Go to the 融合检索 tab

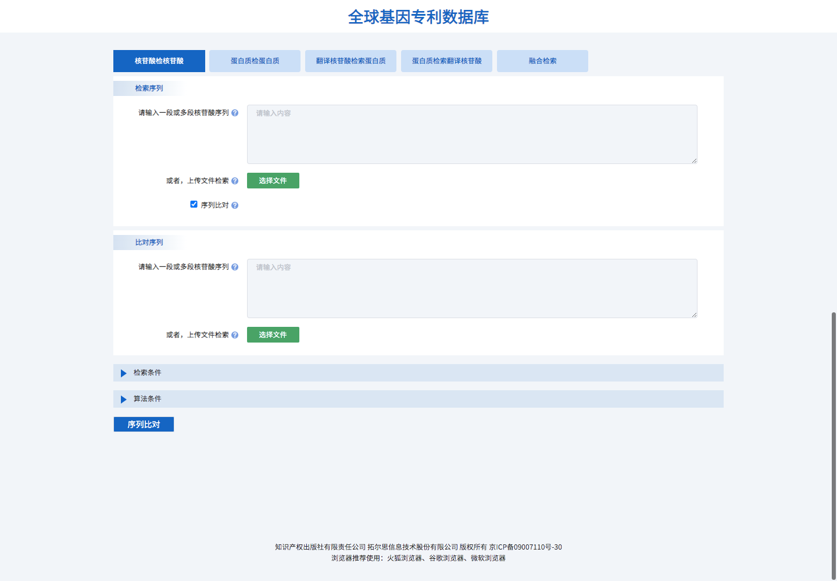[x=542, y=61]
